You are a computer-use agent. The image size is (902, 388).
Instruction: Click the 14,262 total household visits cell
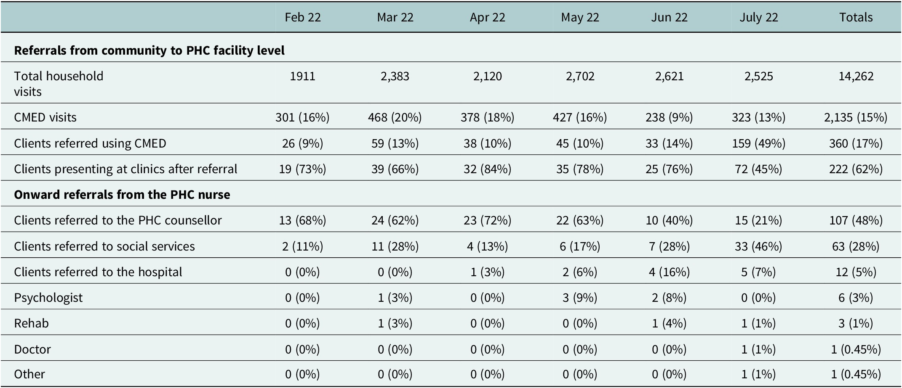tap(856, 76)
